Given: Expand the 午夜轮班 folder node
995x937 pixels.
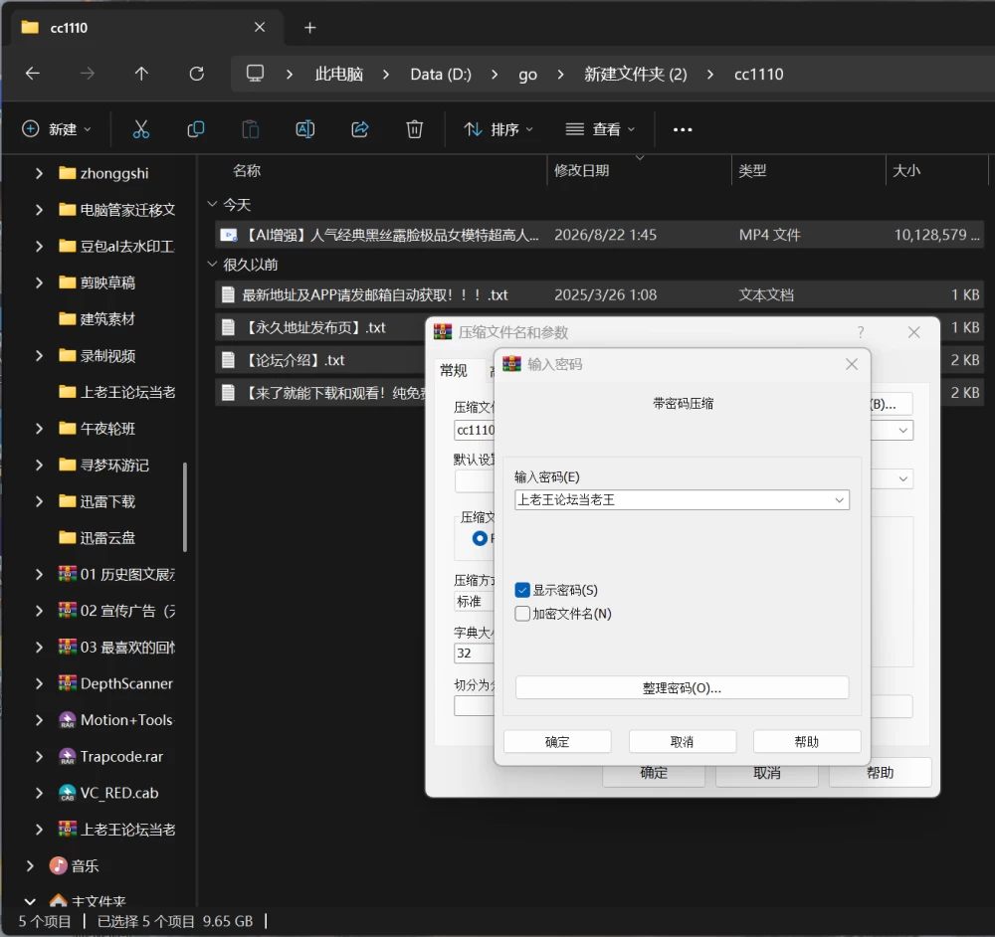Looking at the screenshot, I should tap(40, 429).
